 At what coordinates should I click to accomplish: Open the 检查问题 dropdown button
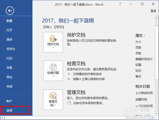(x=53, y=71)
